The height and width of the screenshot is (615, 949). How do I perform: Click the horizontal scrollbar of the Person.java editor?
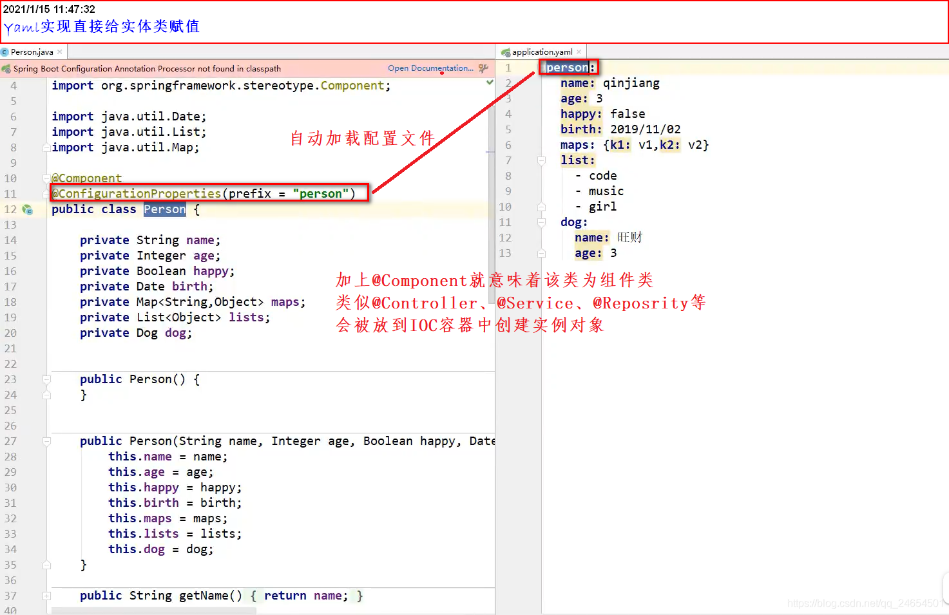coord(153,610)
